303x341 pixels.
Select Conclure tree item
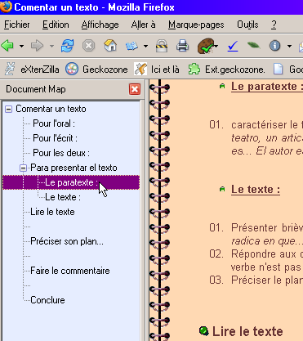click(47, 300)
